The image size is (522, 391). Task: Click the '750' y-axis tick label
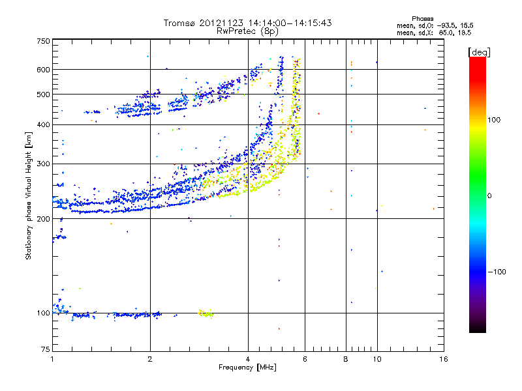43,41
